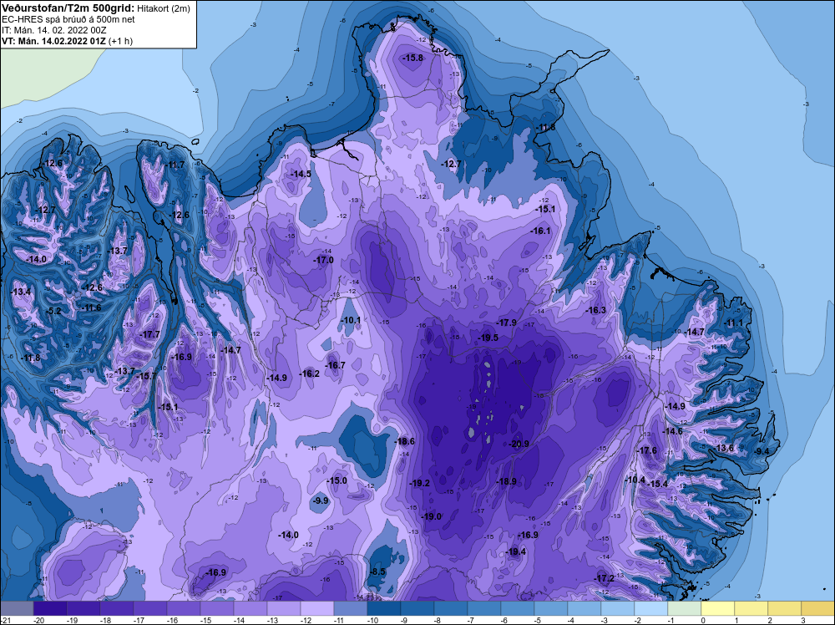Click the -11.6 temperature label
The image size is (835, 625).
pos(91,307)
